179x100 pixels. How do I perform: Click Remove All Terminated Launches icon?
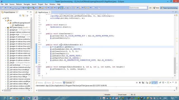[x=143, y=83]
